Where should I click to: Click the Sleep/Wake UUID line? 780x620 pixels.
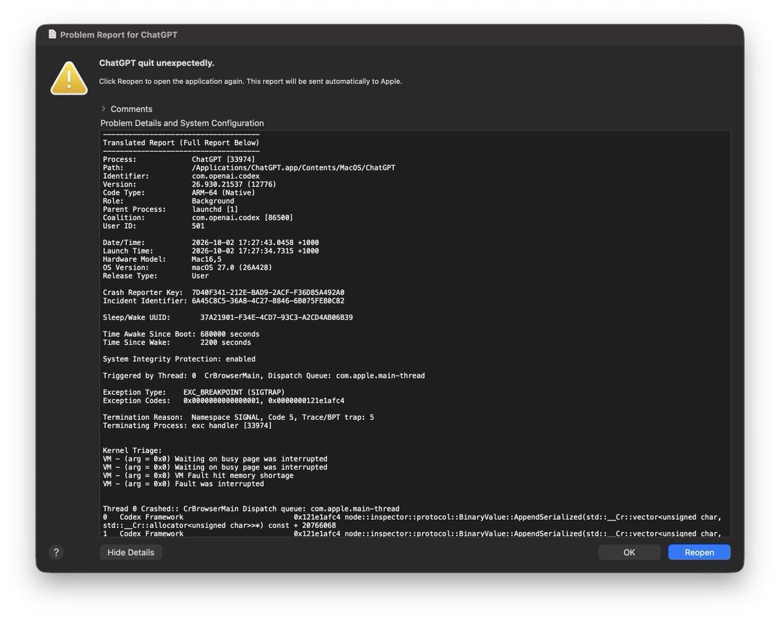pos(227,318)
